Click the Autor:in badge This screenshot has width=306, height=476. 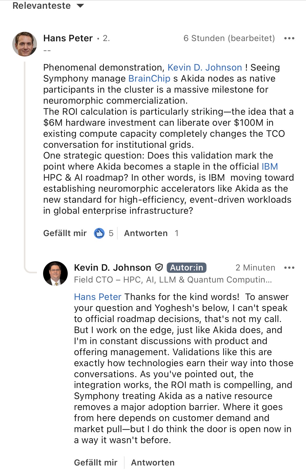point(186,268)
